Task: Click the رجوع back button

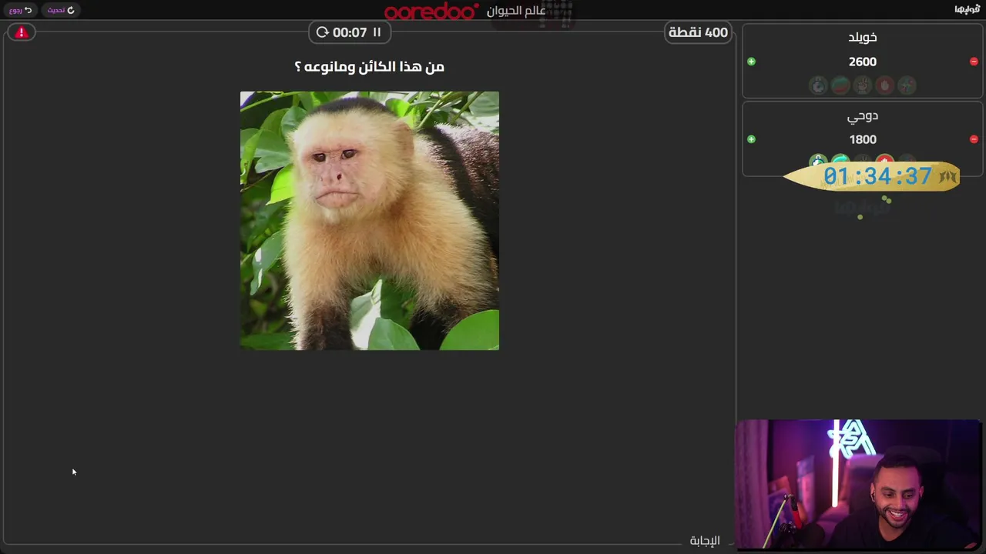Action: [x=21, y=10]
